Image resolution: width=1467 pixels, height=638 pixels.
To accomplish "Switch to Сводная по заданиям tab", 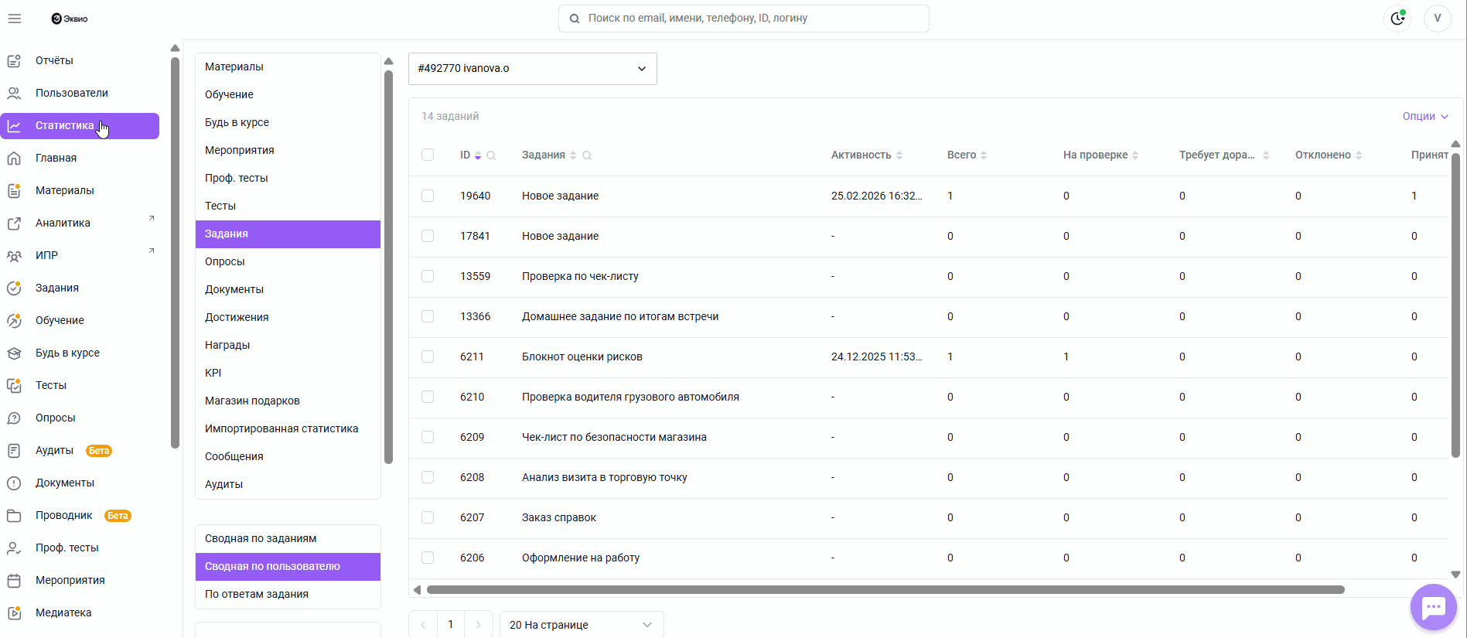I will pos(261,538).
